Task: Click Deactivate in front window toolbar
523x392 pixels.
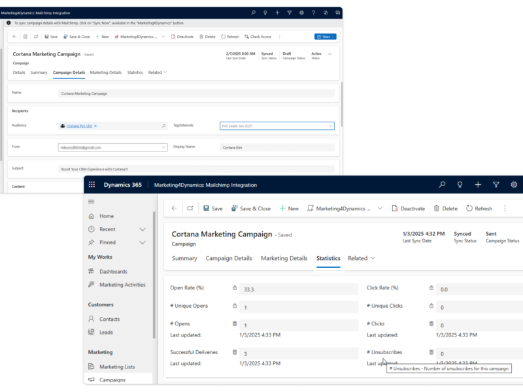Action: click(x=408, y=208)
